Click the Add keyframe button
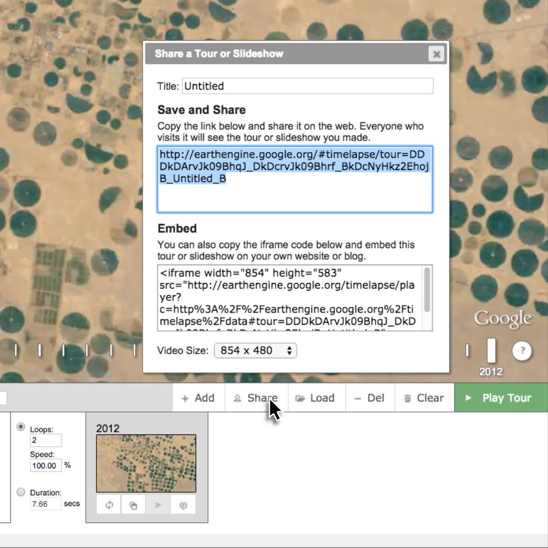548x548 pixels. pyautogui.click(x=198, y=398)
